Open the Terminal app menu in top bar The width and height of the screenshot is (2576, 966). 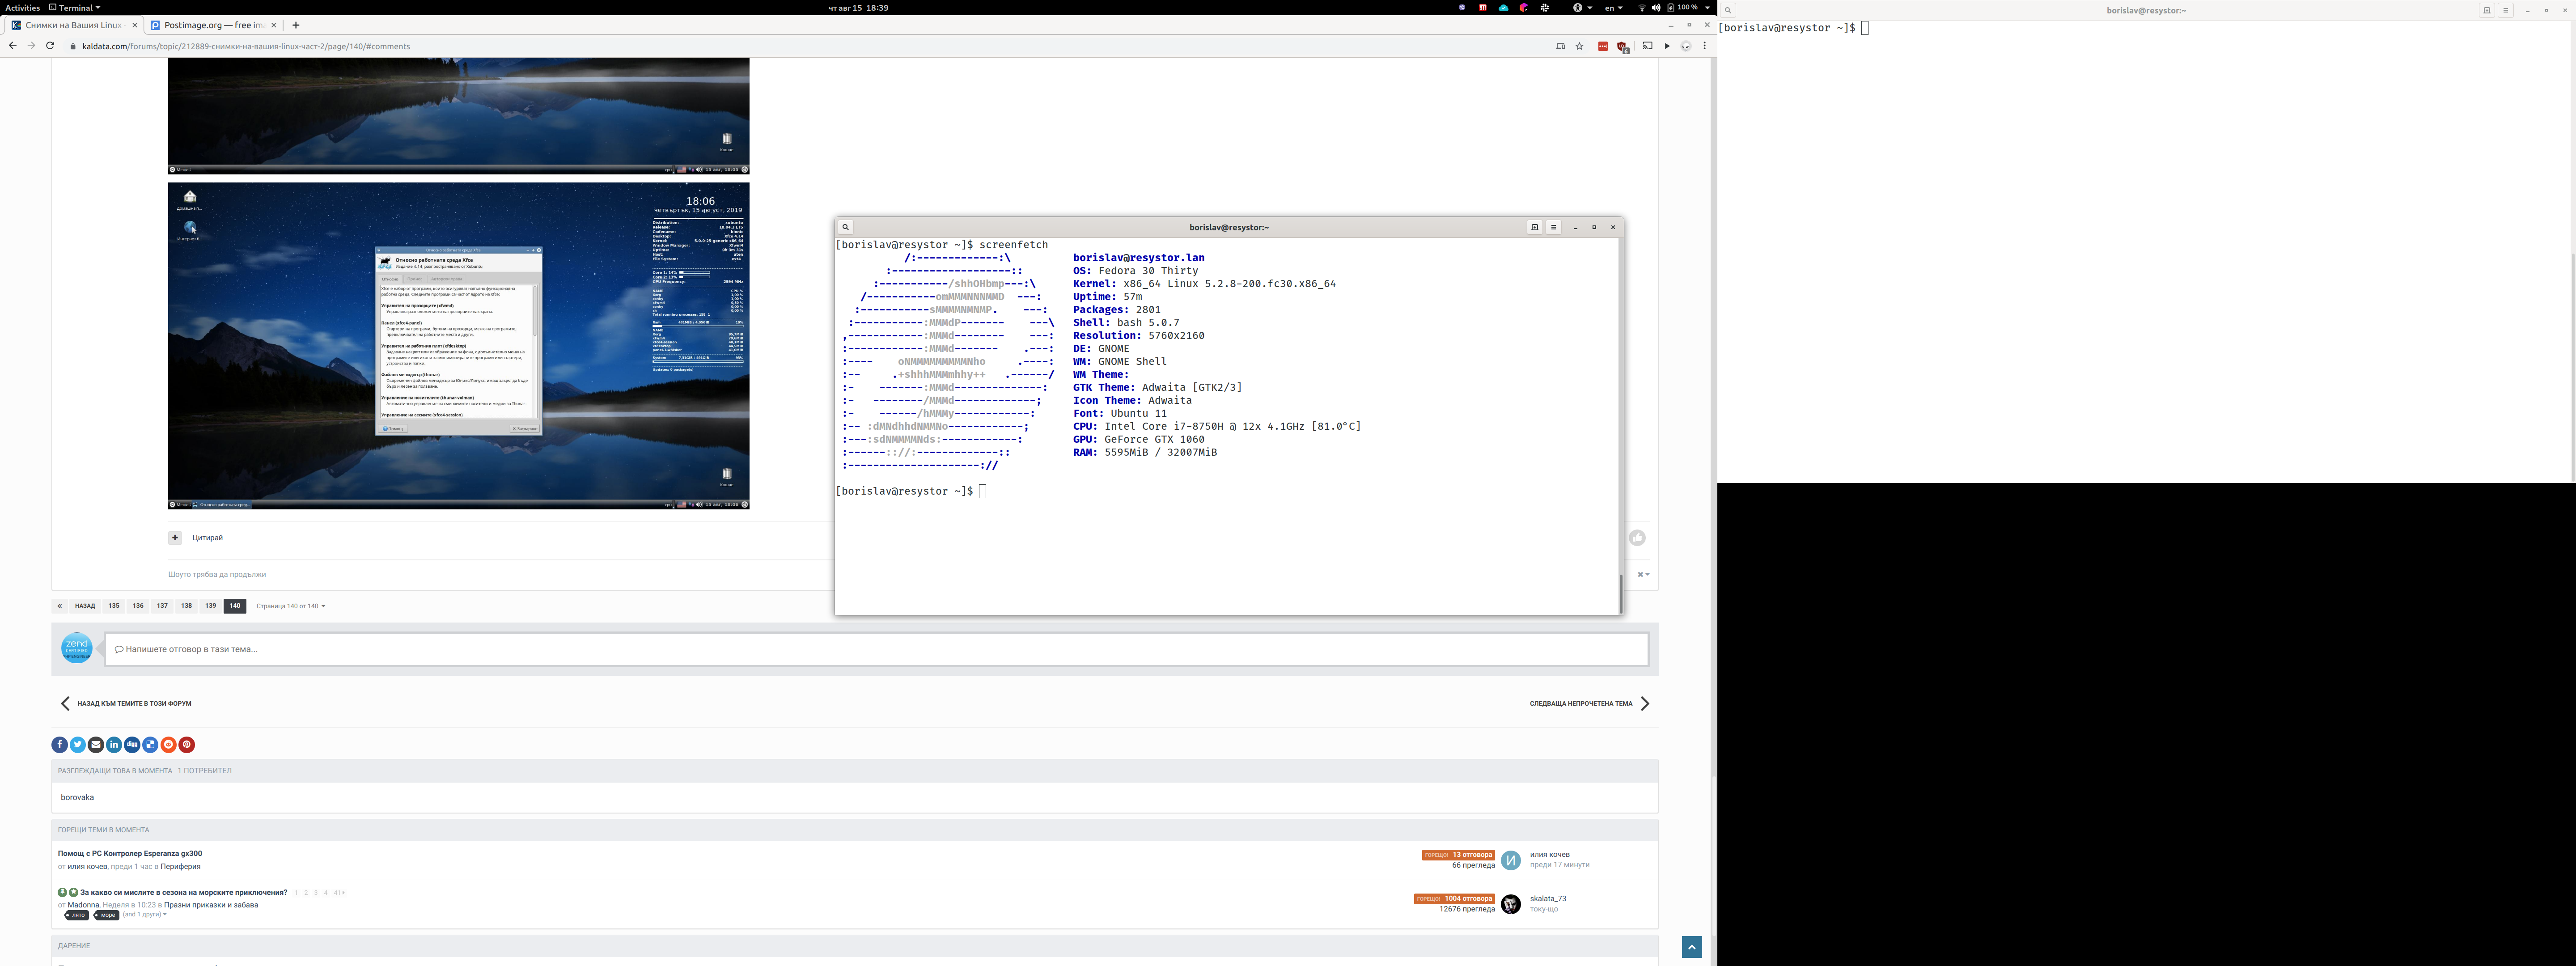[x=75, y=7]
